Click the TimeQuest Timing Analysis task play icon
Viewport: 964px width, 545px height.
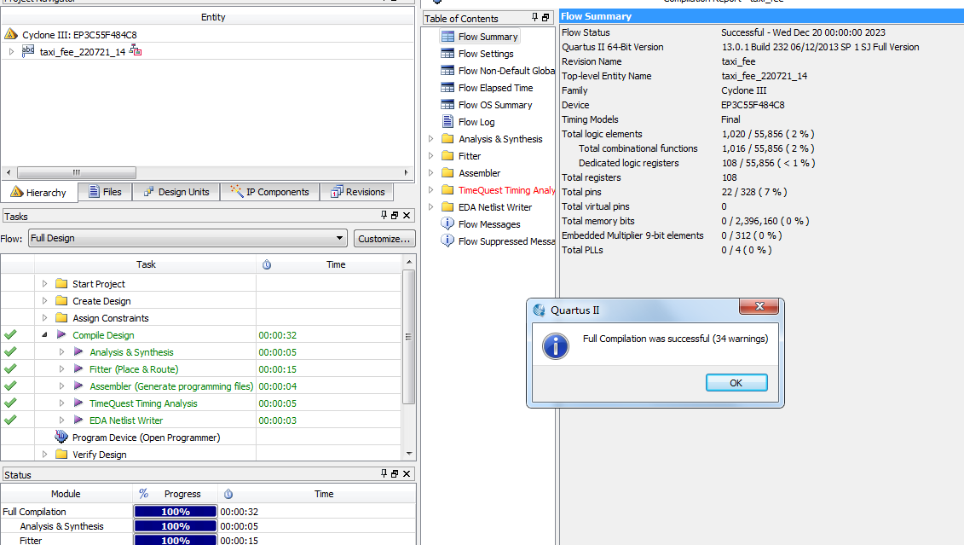point(78,403)
